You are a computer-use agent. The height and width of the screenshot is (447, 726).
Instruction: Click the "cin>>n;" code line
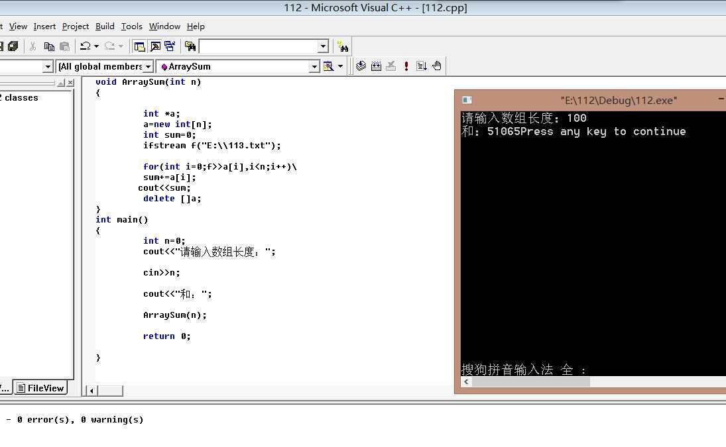click(x=162, y=273)
